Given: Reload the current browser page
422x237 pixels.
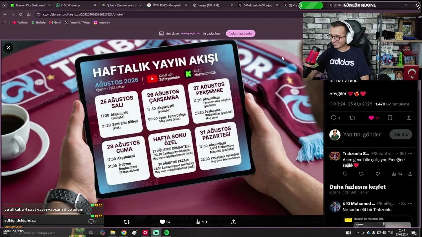Looking at the screenshot, I should 21,14.
